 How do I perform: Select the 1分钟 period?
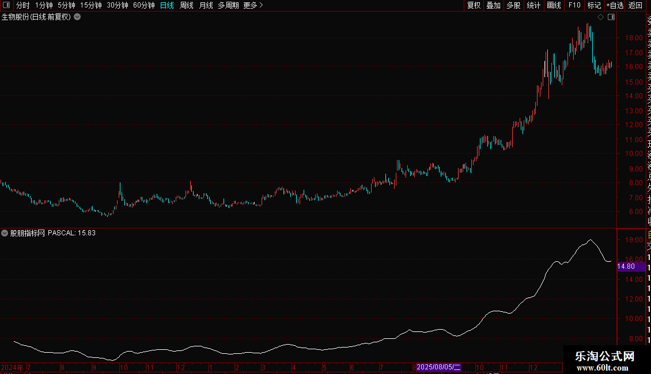[44, 5]
